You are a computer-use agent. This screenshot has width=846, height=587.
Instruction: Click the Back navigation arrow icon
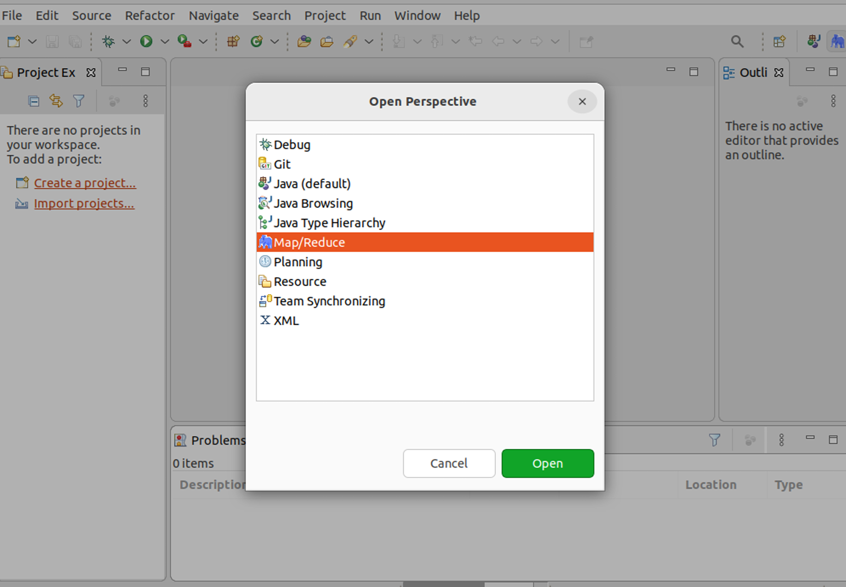pos(498,41)
